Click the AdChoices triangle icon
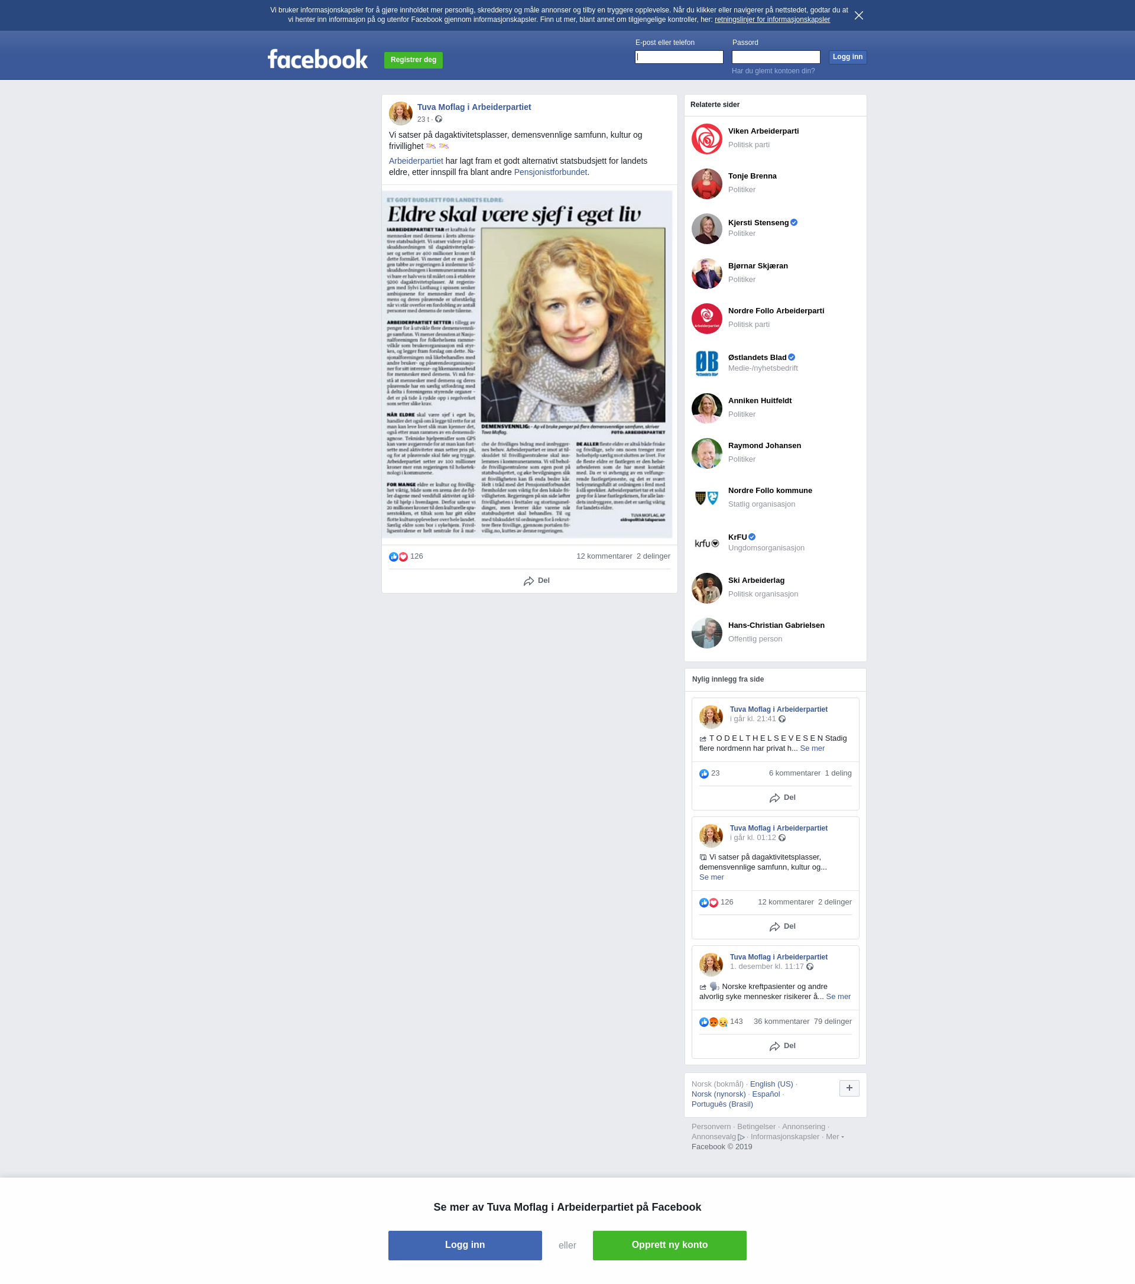This screenshot has height=1284, width=1135. click(741, 1137)
